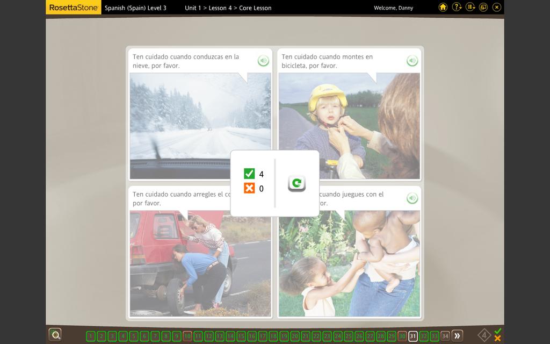Toggle the check/X answer indicator at bottom right
The image size is (550, 344).
498,335
